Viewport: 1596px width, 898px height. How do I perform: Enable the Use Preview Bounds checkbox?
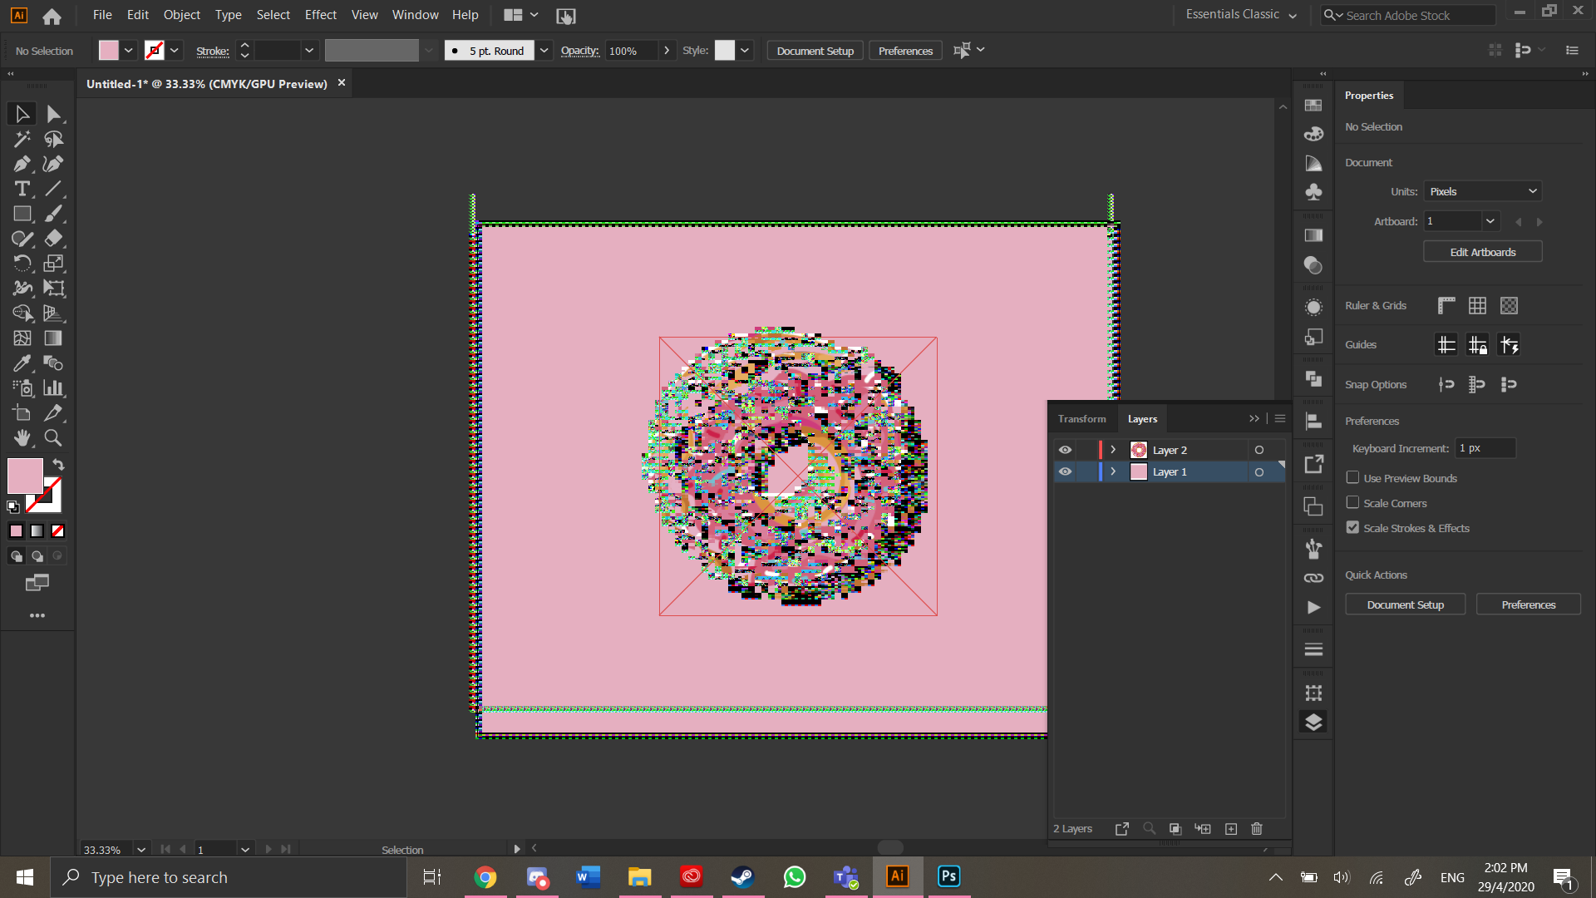1353,478
